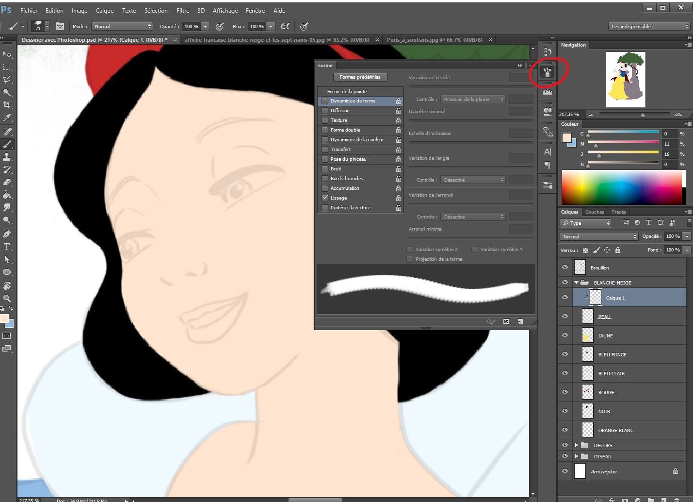The image size is (693, 502).
Task: Open the Mode dropdown in the options bar
Action: [x=122, y=26]
